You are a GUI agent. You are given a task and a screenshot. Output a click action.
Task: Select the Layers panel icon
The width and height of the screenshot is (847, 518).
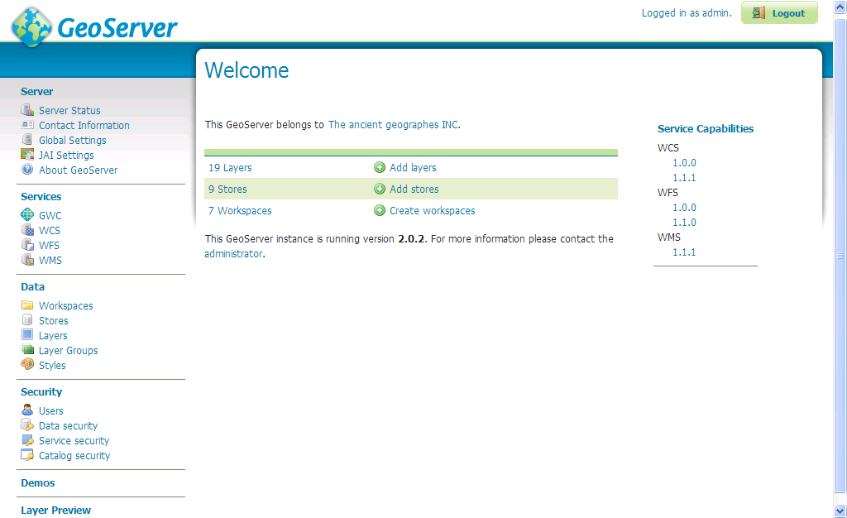tap(27, 335)
